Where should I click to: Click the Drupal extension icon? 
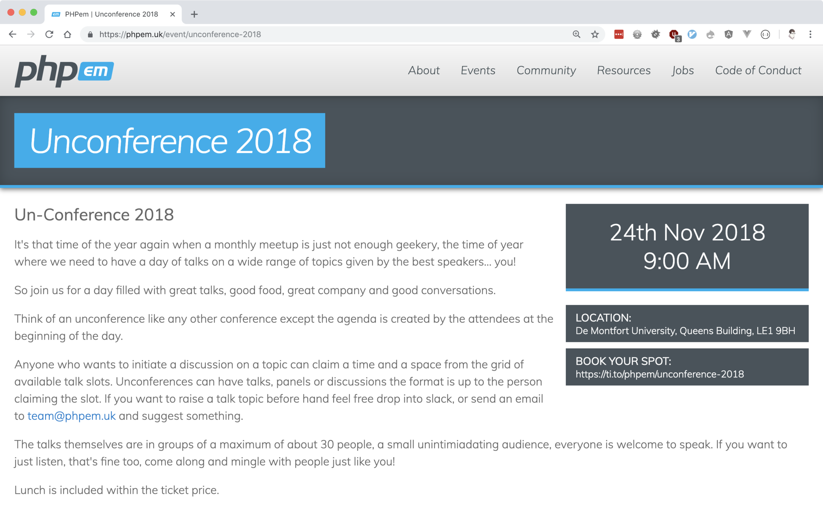click(x=710, y=35)
